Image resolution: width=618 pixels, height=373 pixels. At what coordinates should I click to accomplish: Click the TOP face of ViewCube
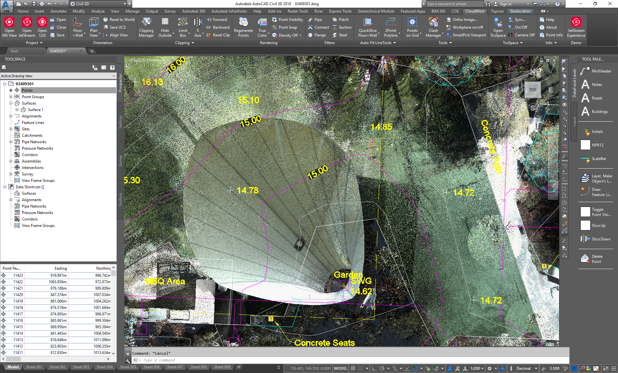(533, 90)
